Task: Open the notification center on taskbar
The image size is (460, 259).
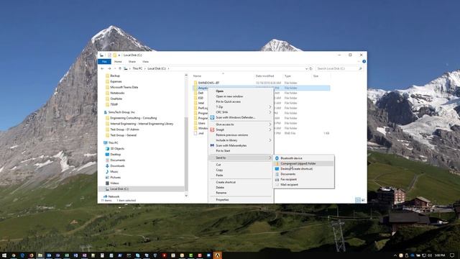Action: point(452,255)
